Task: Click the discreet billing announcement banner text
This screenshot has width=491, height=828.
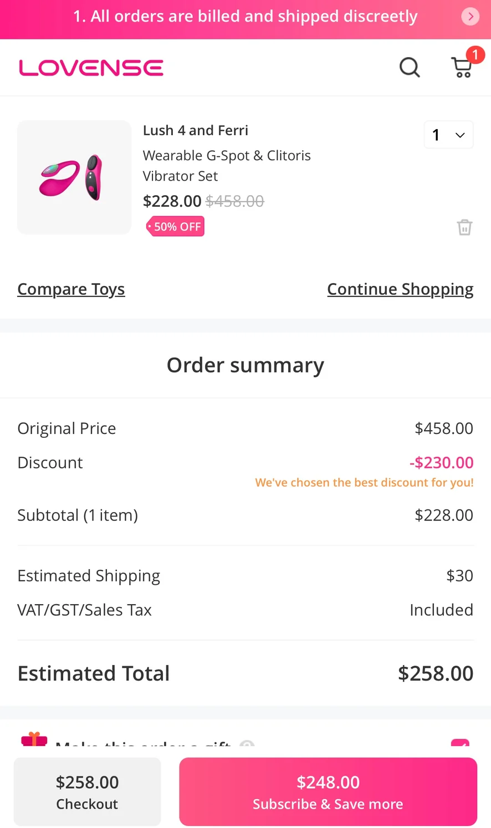Action: pyautogui.click(x=245, y=17)
